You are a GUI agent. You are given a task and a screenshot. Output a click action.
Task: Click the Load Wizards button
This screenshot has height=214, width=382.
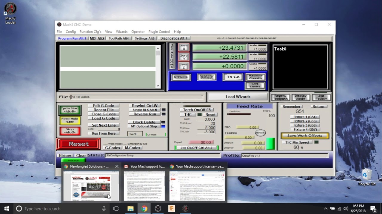[238, 97]
